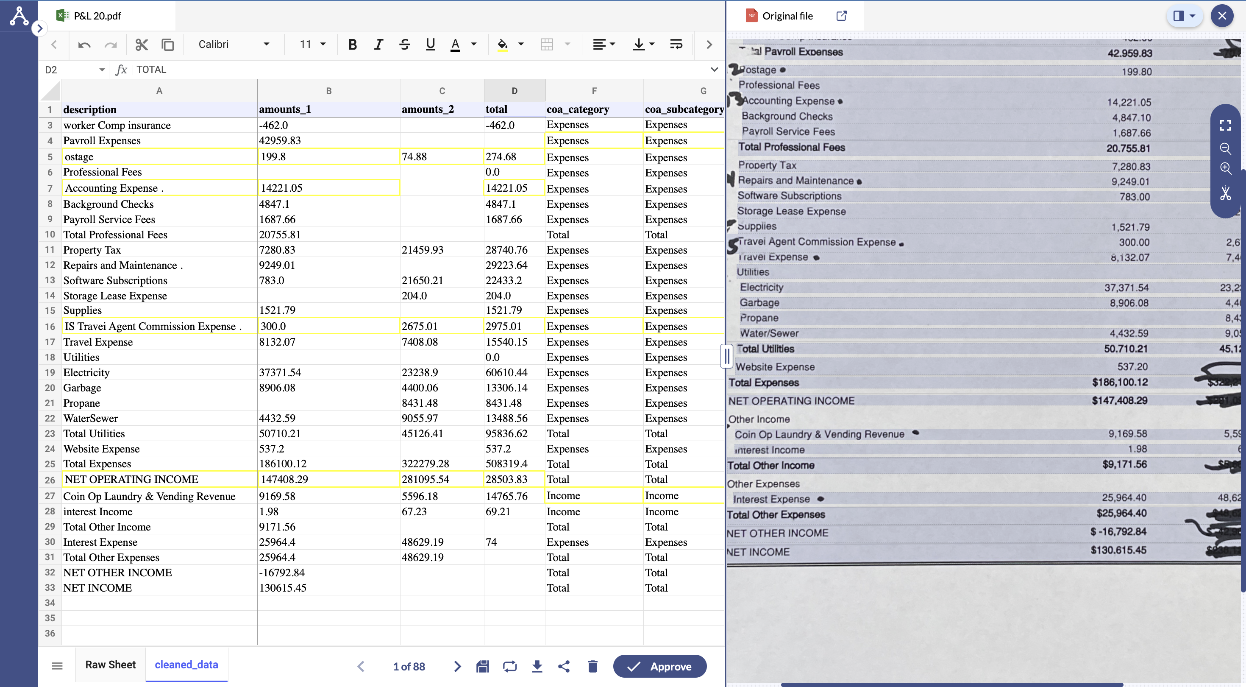Click the undo arrow icon
The height and width of the screenshot is (687, 1246).
tap(84, 45)
